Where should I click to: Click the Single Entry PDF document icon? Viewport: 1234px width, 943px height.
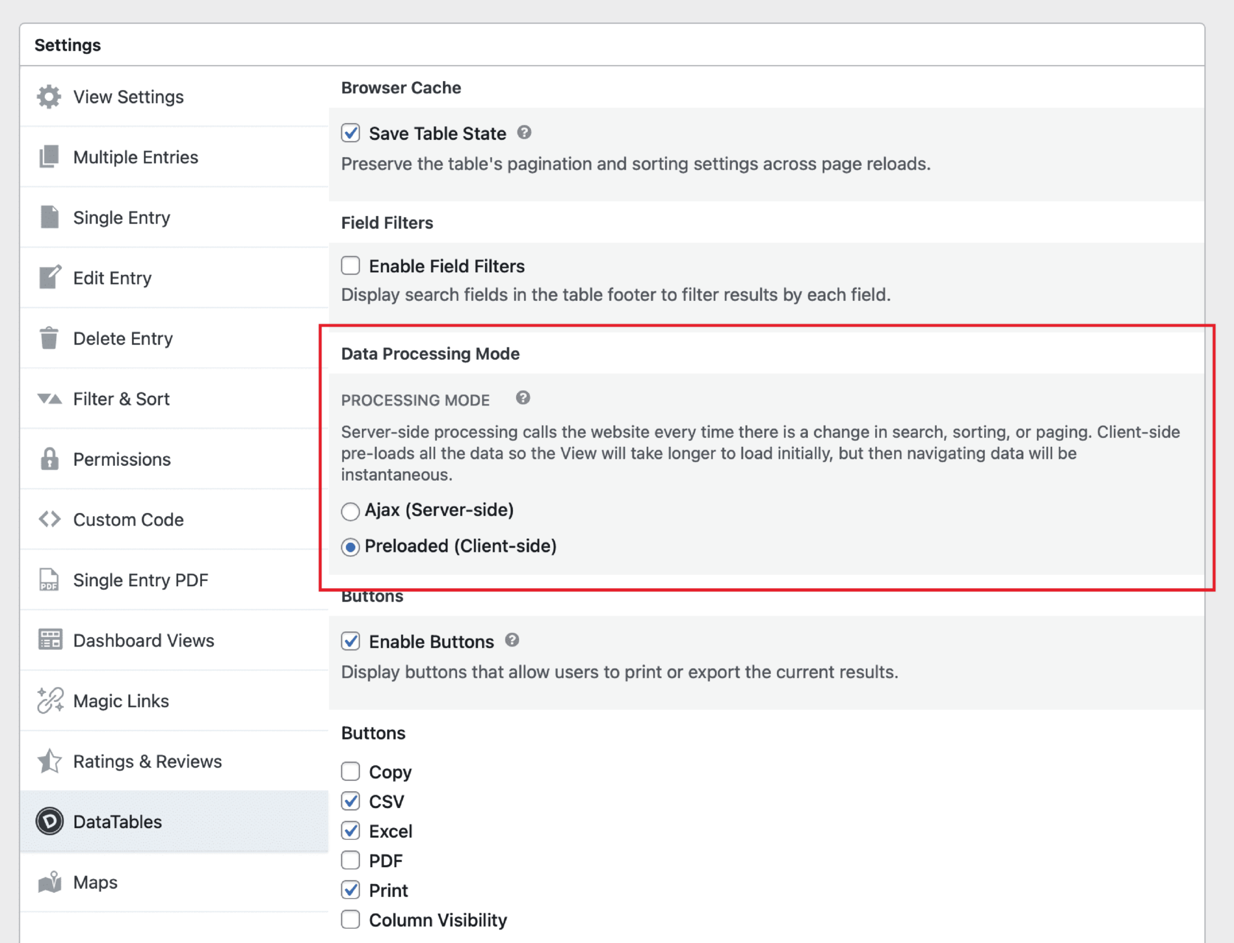click(49, 579)
